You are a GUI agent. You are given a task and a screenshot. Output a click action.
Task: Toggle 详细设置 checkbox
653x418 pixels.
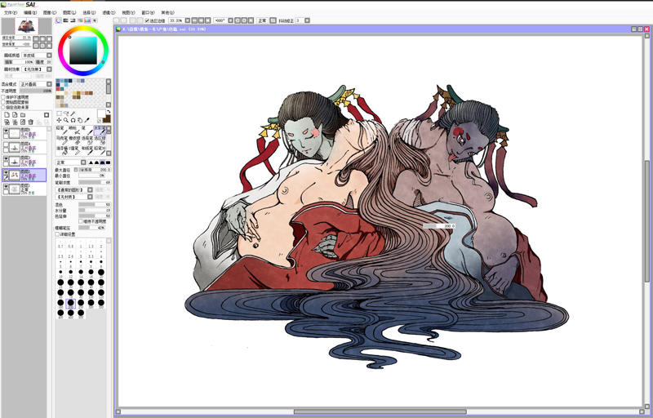57,234
